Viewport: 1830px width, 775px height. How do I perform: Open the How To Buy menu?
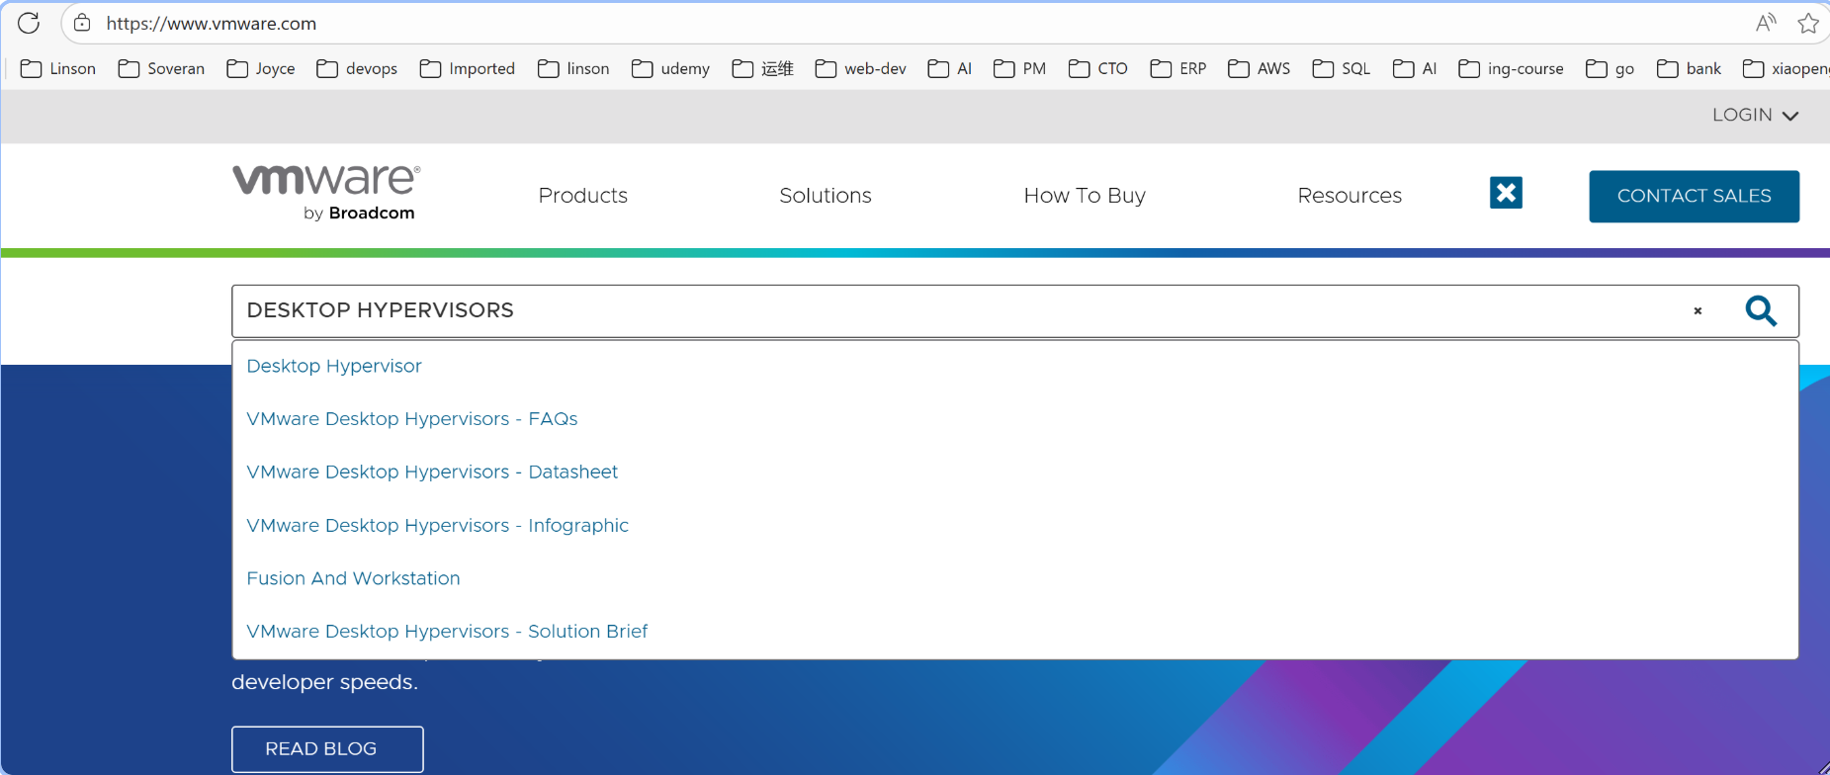1084,196
